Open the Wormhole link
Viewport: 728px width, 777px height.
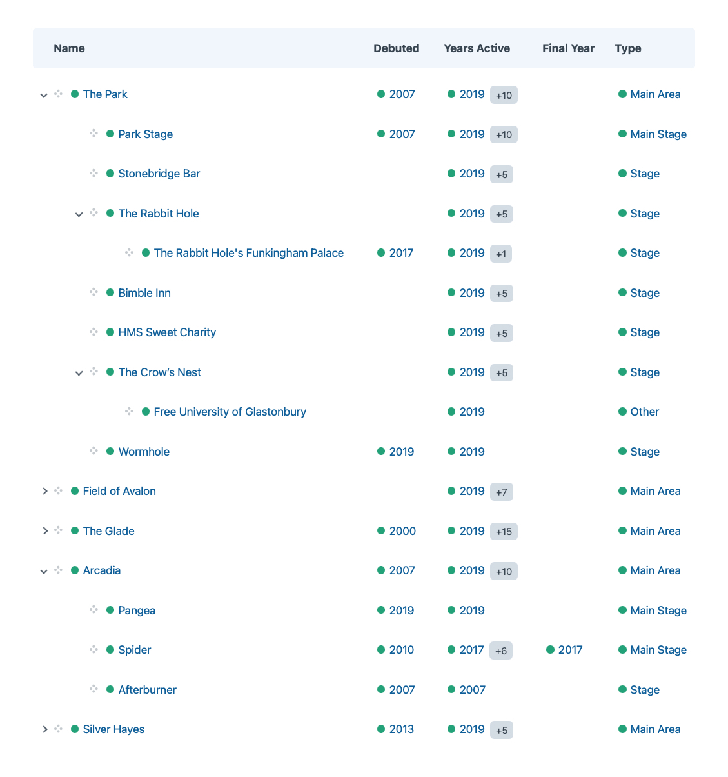click(x=144, y=452)
